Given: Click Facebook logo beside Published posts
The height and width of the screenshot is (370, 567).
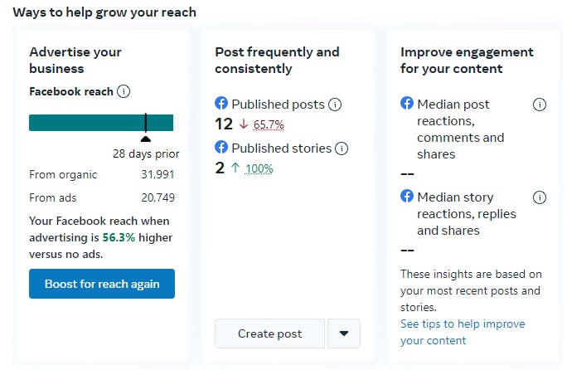Looking at the screenshot, I should click(221, 104).
